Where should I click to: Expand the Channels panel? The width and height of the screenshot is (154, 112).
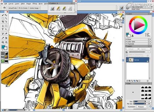[x=126, y=44]
